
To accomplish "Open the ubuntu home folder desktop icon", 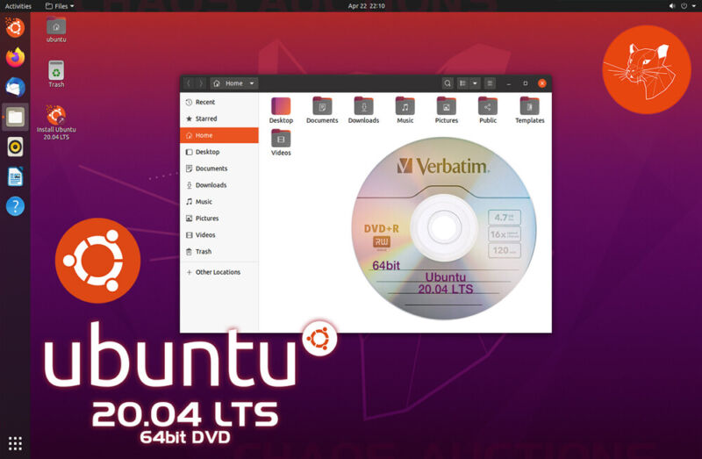I will [56, 30].
